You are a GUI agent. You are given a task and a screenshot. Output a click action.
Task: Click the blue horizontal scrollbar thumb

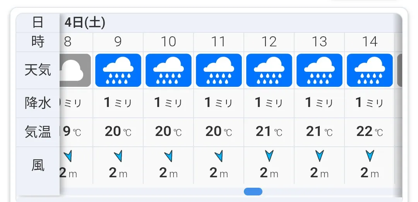(x=253, y=192)
